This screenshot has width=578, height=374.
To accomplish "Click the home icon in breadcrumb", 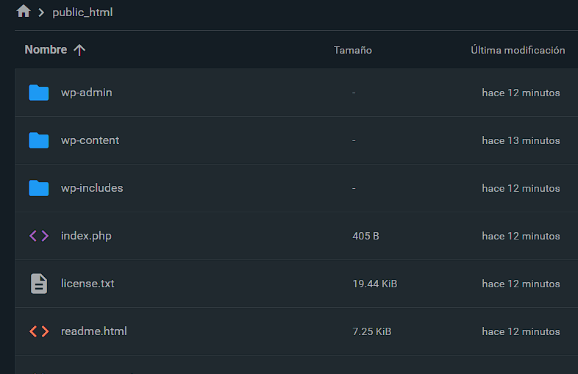I will coord(24,12).
